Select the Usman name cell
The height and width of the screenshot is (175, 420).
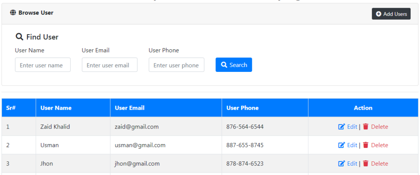click(73, 145)
